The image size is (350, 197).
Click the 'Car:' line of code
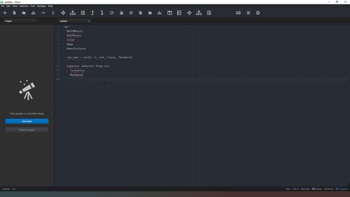[67, 27]
